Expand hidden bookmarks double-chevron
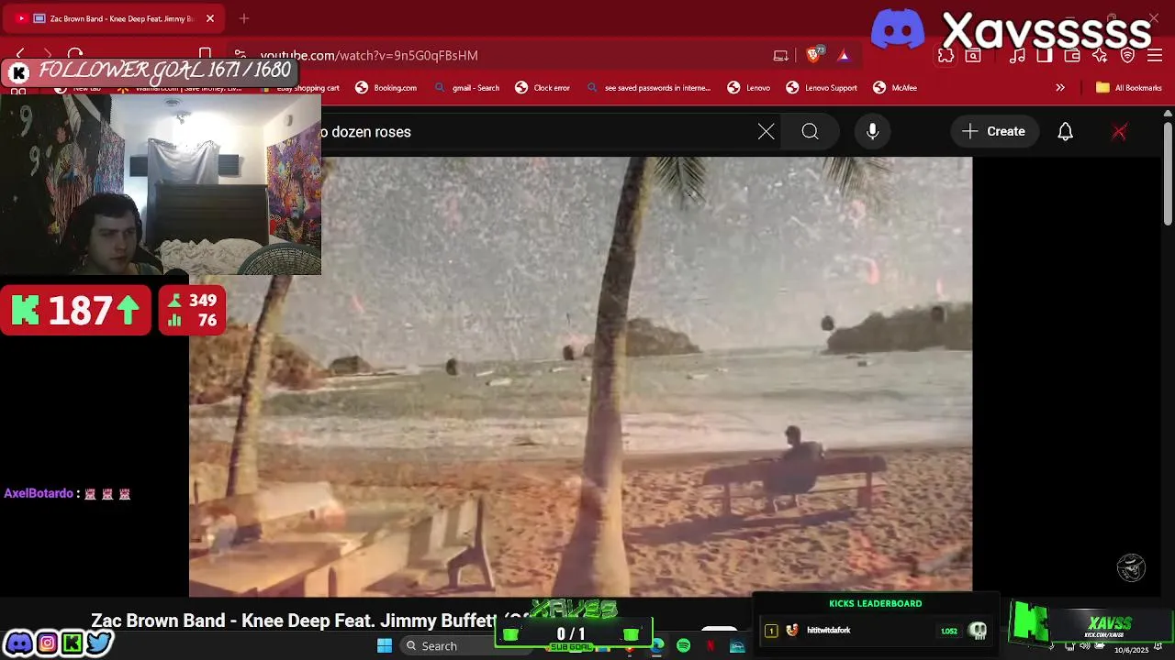The width and height of the screenshot is (1175, 660). pos(1060,88)
